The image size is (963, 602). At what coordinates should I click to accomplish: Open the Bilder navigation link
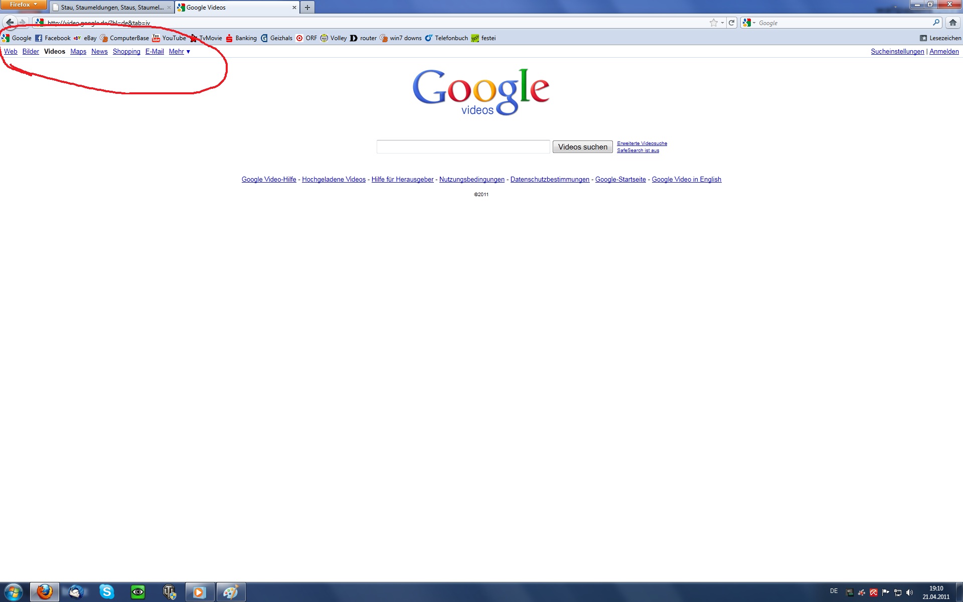[x=31, y=52]
